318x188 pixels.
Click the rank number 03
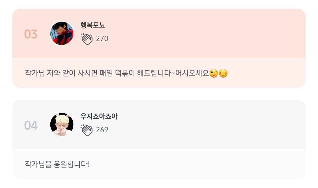coord(31,34)
